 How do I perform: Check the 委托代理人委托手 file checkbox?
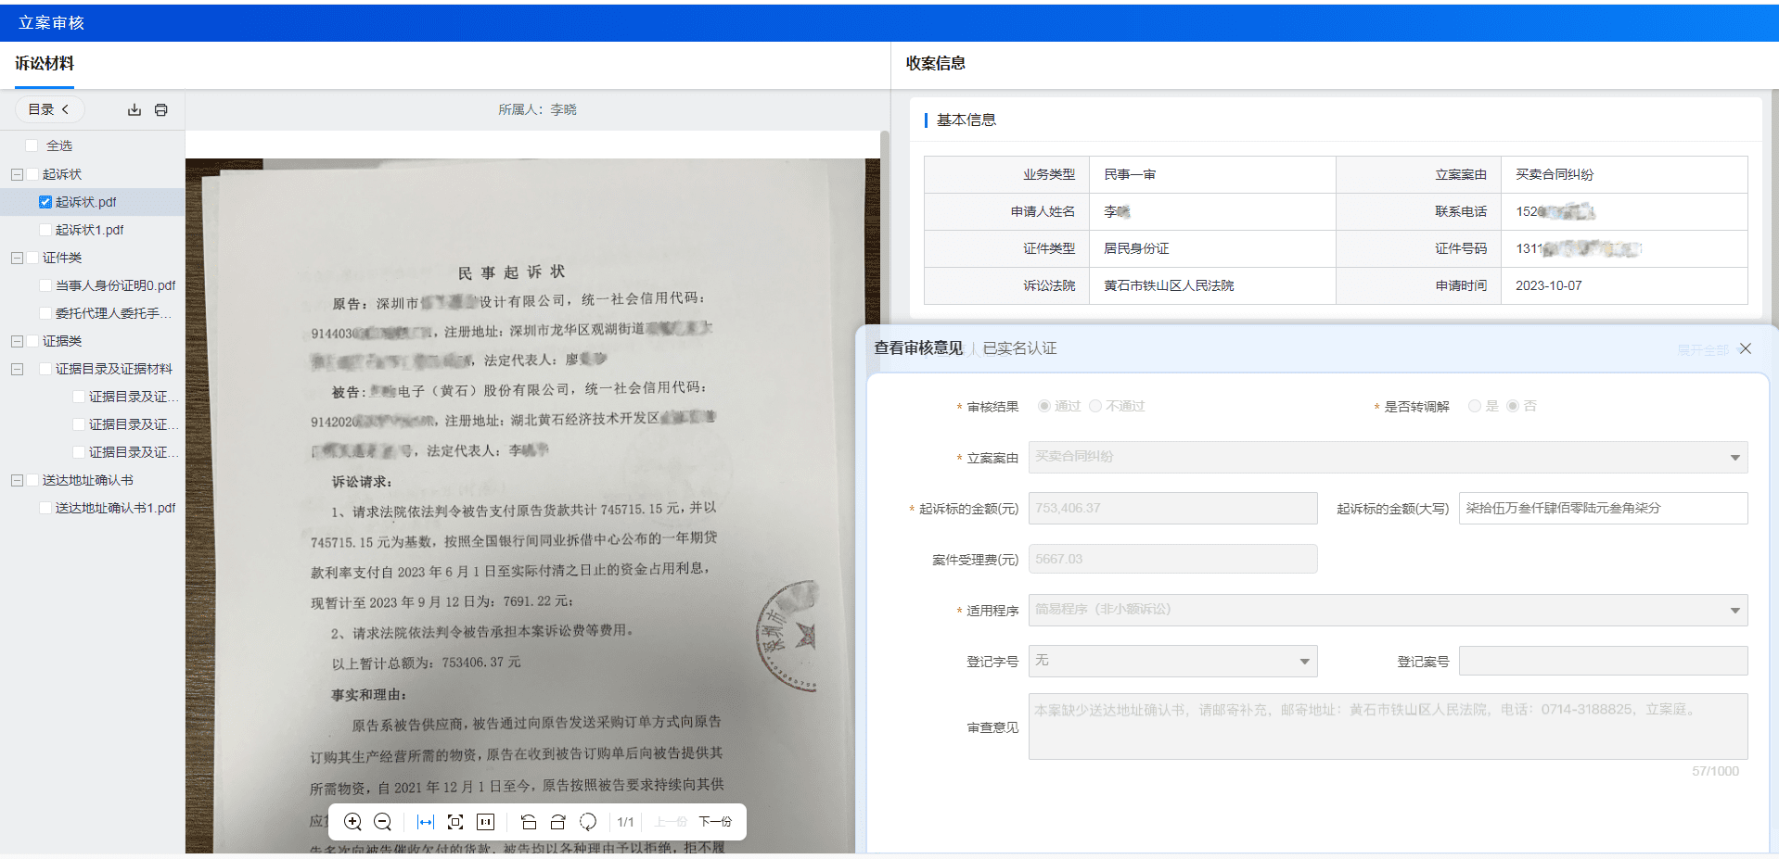tap(45, 313)
